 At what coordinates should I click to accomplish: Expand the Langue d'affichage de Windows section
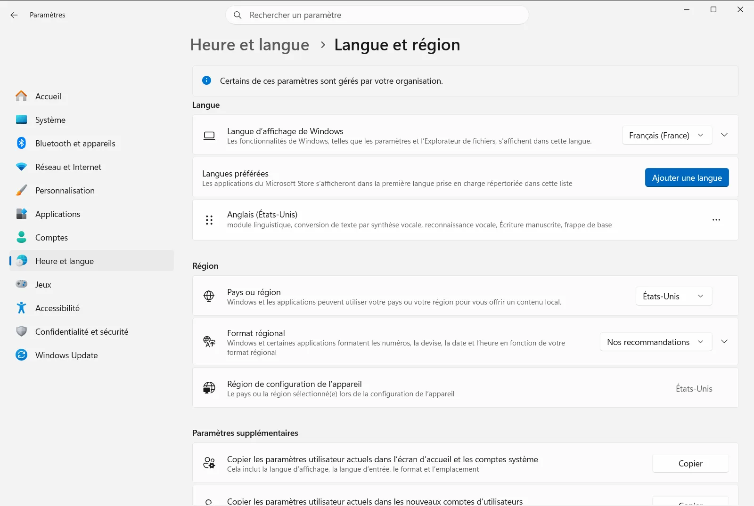[x=724, y=135]
